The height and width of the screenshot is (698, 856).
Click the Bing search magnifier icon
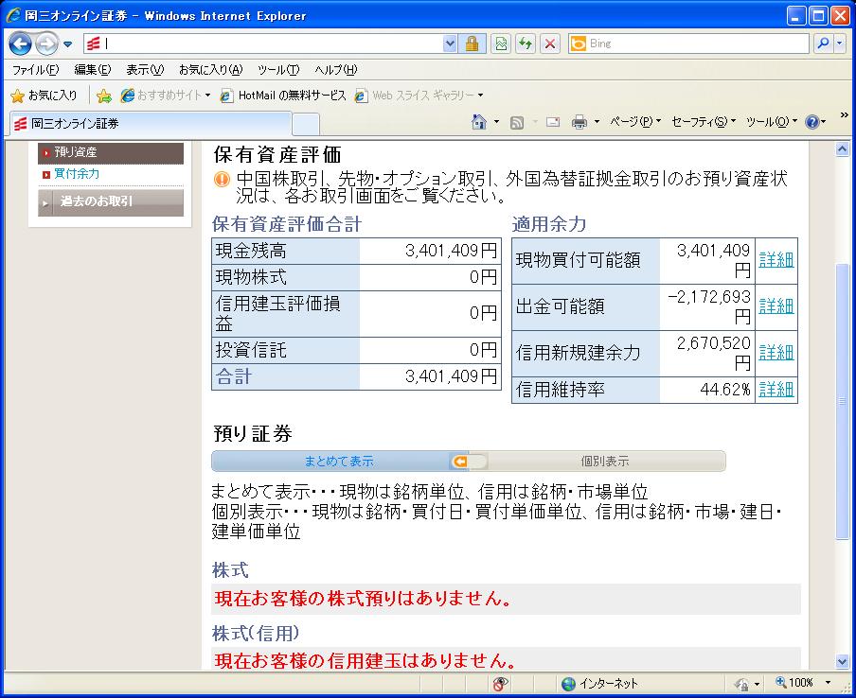coord(823,44)
